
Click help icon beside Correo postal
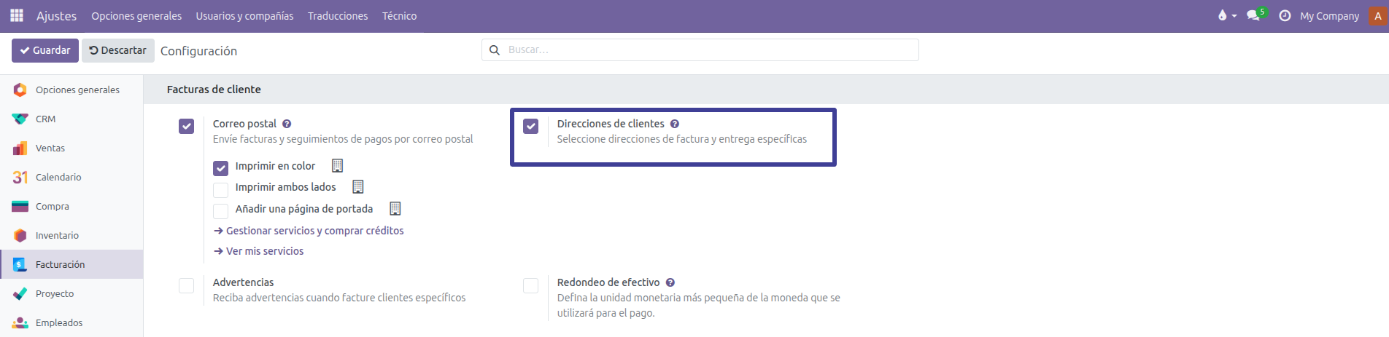click(x=287, y=124)
